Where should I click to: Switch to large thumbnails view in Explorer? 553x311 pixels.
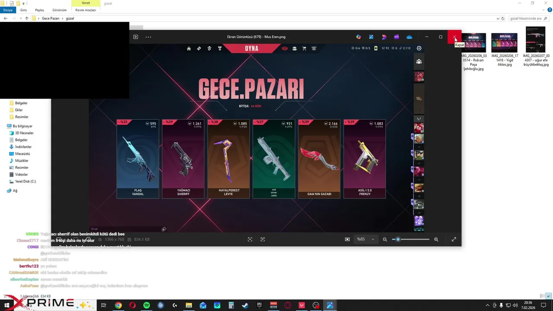point(549,296)
